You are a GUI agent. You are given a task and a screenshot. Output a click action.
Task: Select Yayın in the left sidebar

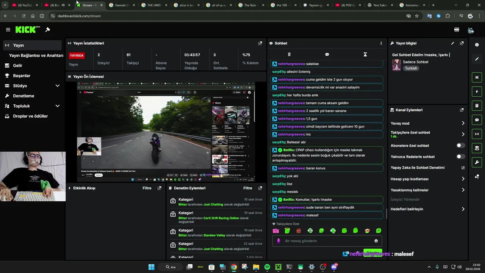(32, 45)
